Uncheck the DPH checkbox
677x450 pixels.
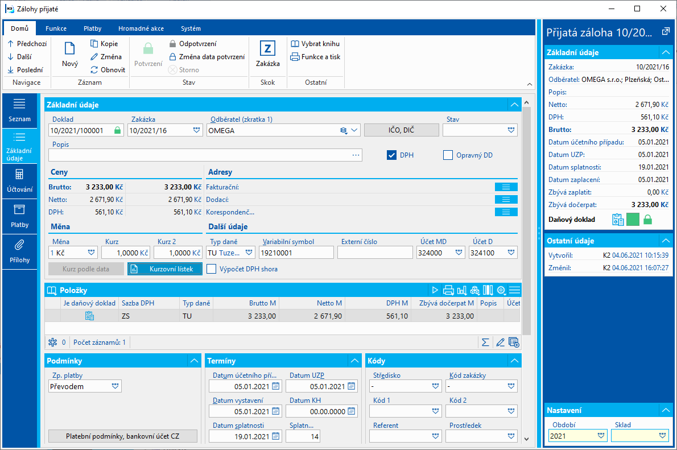coord(391,155)
